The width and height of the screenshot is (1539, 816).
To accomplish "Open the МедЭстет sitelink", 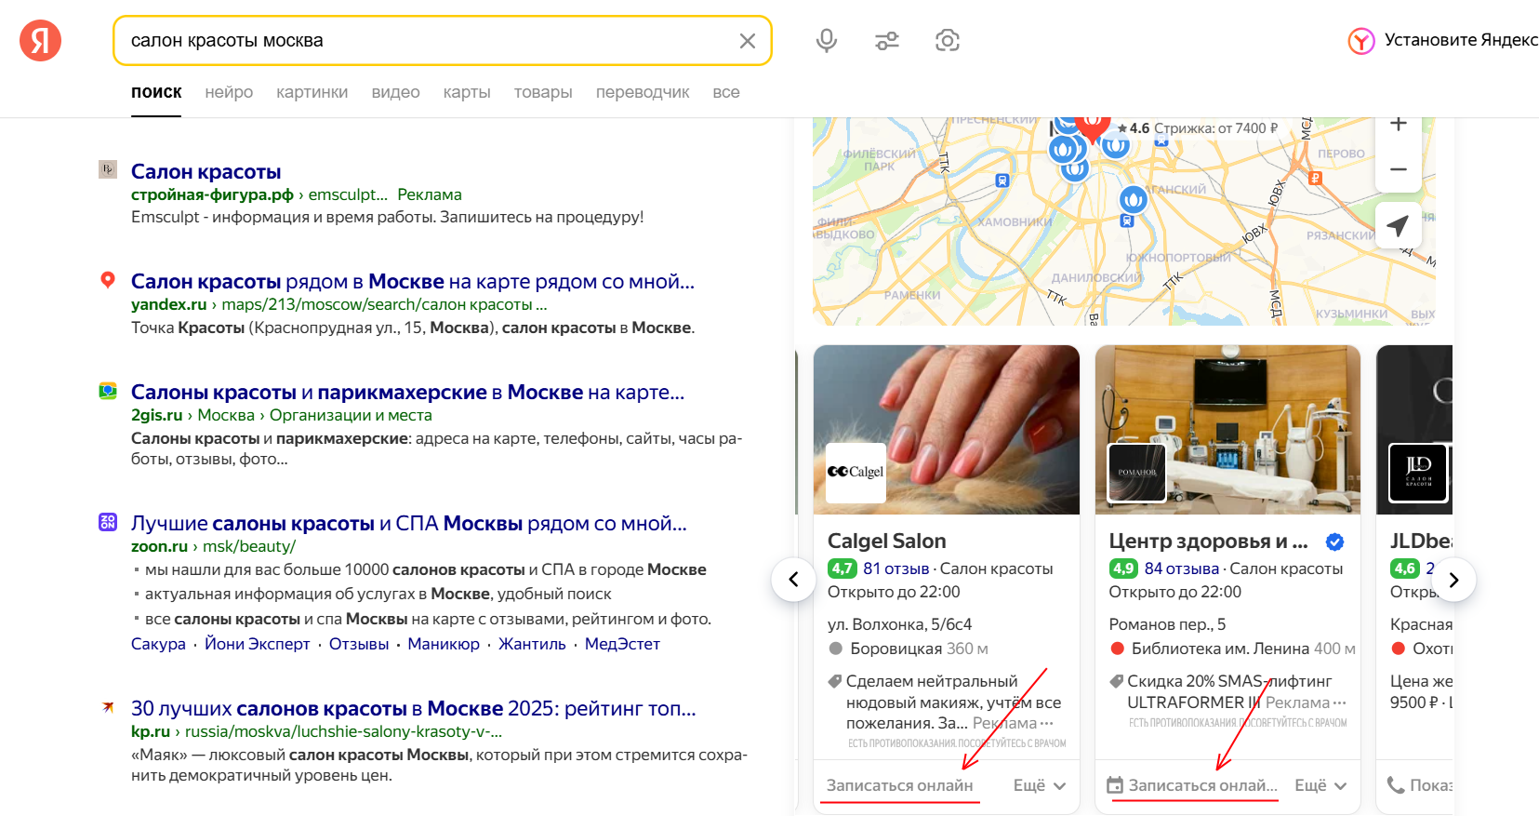I will coord(622,644).
